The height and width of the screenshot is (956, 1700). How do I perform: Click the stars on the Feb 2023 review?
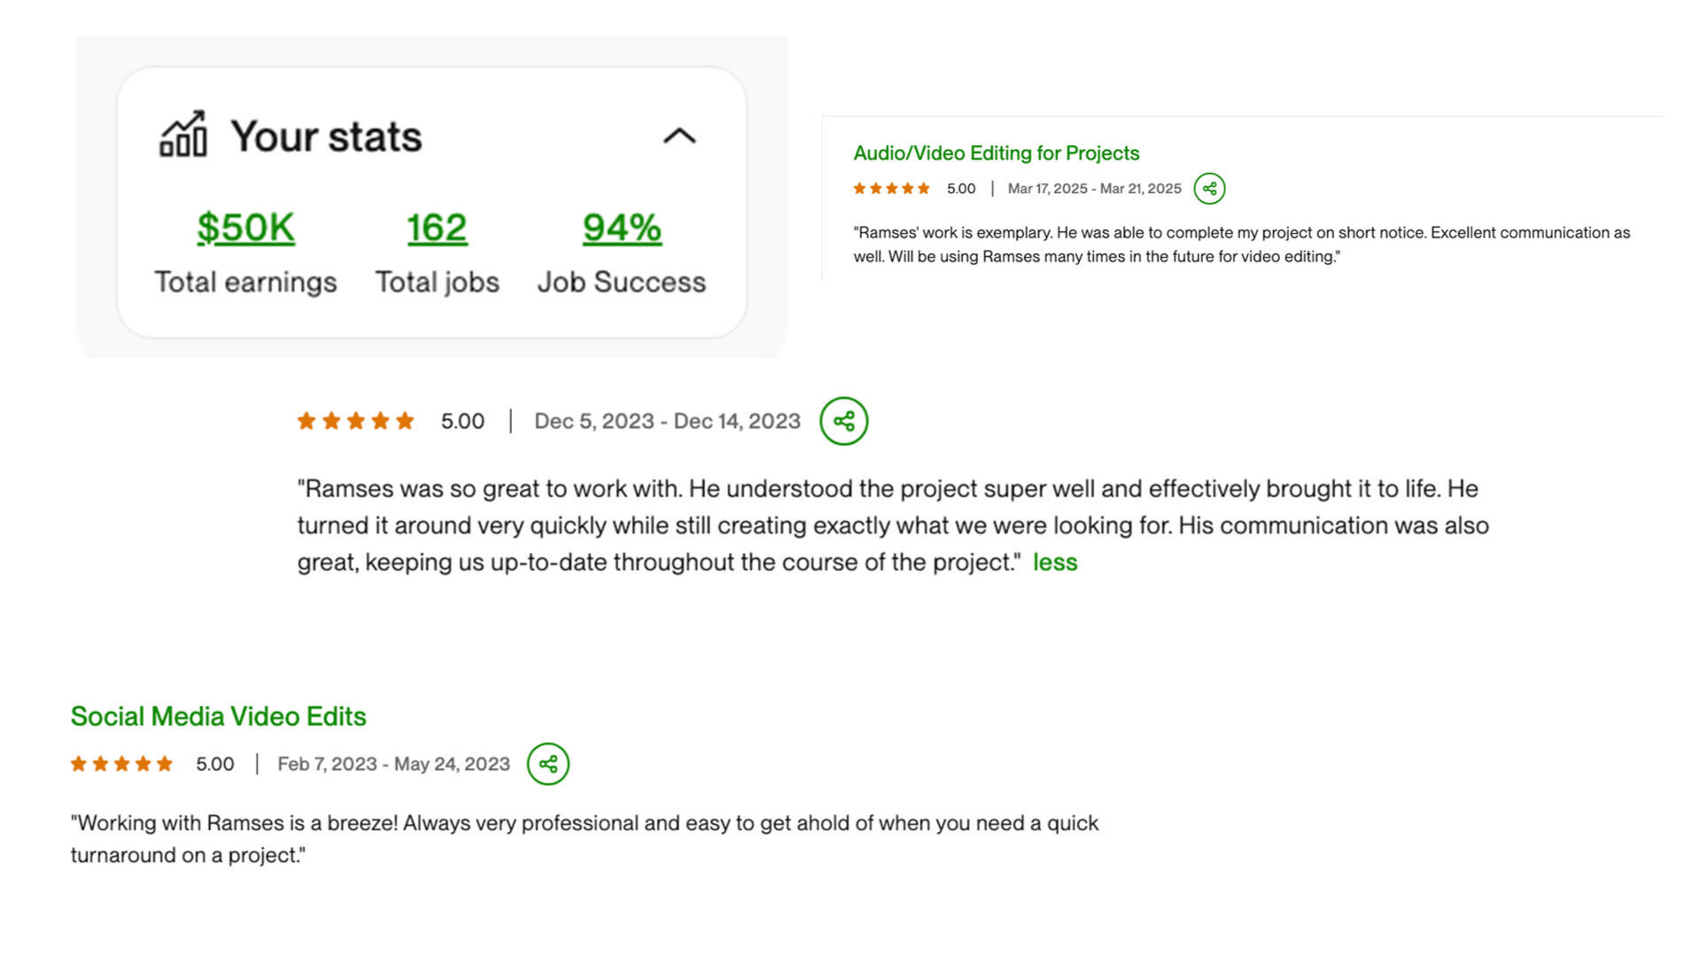tap(121, 764)
